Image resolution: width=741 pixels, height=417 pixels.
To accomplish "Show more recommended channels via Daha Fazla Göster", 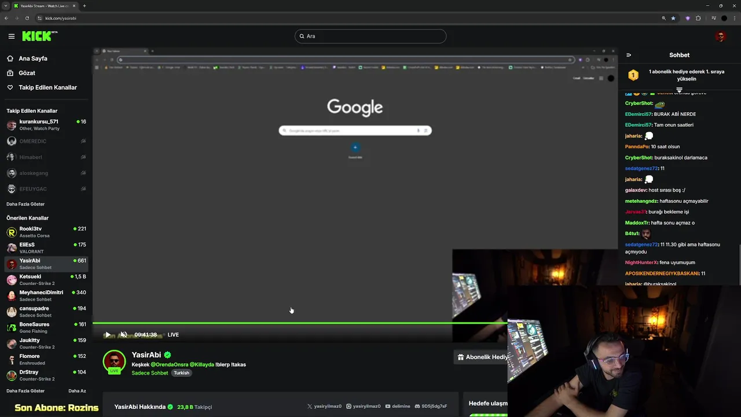I will pyautogui.click(x=25, y=391).
